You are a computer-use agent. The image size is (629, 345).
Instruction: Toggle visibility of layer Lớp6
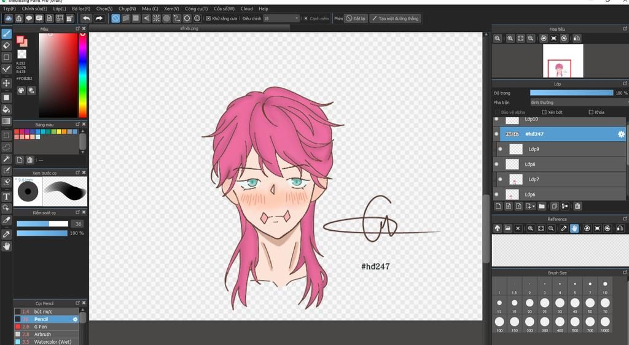pyautogui.click(x=496, y=195)
